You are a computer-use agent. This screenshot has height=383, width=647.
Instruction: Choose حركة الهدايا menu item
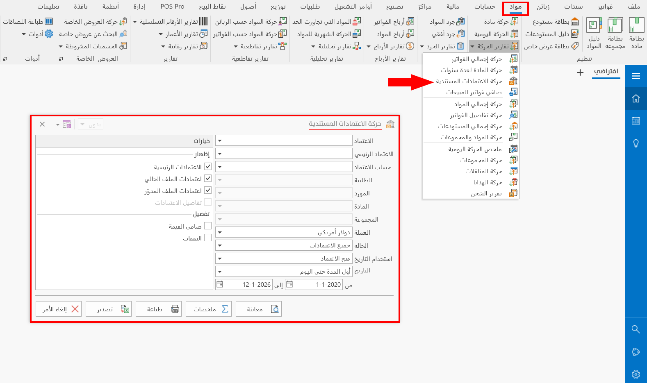pyautogui.click(x=471, y=182)
